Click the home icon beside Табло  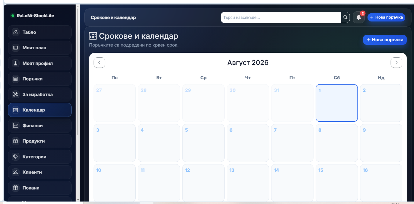[16, 32]
